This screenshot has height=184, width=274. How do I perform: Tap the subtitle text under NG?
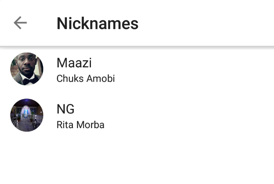(x=80, y=124)
